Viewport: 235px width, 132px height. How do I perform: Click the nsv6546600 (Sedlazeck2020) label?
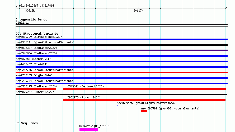(x=36, y=53)
